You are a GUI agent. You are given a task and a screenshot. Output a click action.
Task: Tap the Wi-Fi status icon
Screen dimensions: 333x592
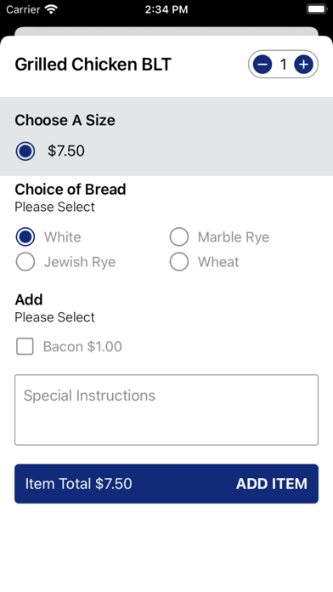coord(51,9)
